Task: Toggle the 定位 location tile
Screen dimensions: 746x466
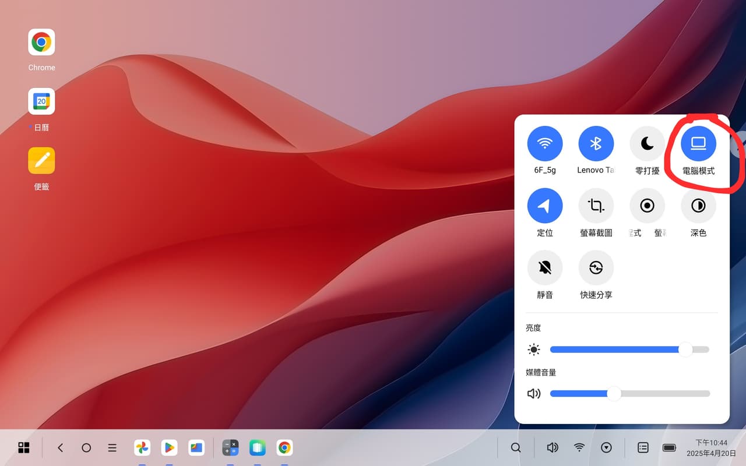Action: pyautogui.click(x=545, y=206)
